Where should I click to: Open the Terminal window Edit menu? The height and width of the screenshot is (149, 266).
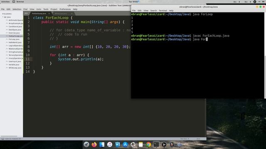(x=140, y=10)
